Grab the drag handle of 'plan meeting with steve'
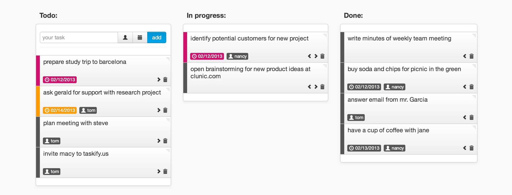This screenshot has height=195, width=512. click(168, 120)
